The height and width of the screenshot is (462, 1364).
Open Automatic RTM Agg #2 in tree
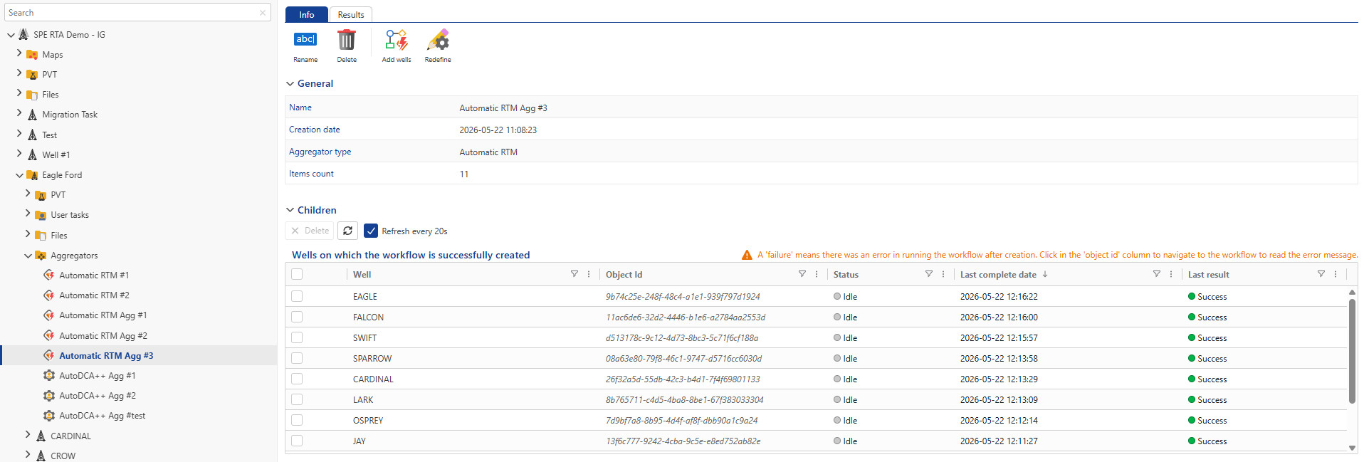[103, 335]
